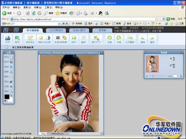Pick the white background color swatch
186x139 pixels.
tap(11, 100)
